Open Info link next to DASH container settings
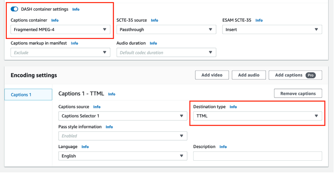 (x=76, y=9)
